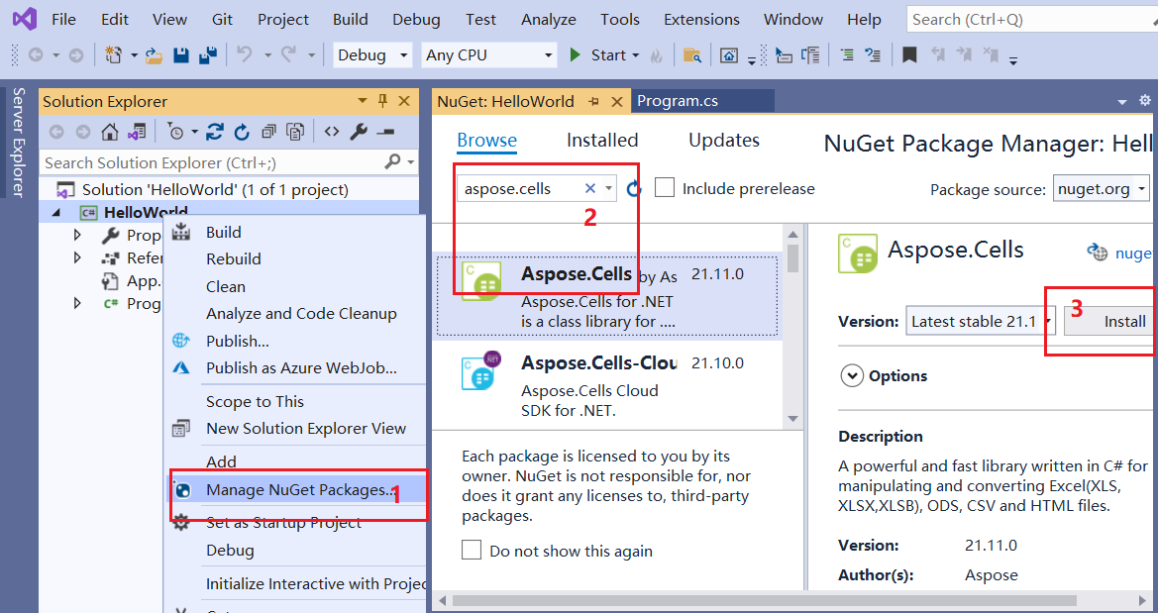Click the Refresh icon in Solution Explorer
This screenshot has width=1158, height=613.
coord(243,132)
